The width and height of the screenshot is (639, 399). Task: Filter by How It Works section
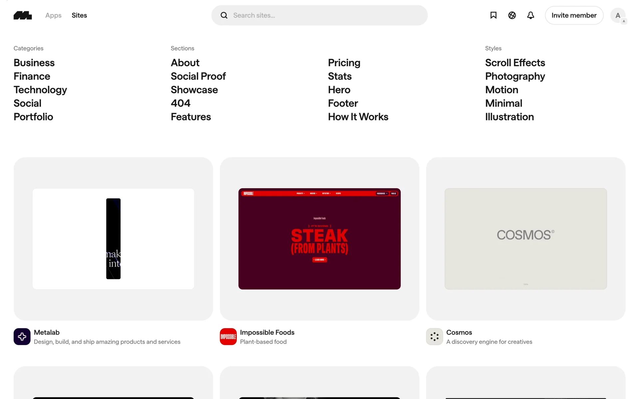(x=358, y=117)
